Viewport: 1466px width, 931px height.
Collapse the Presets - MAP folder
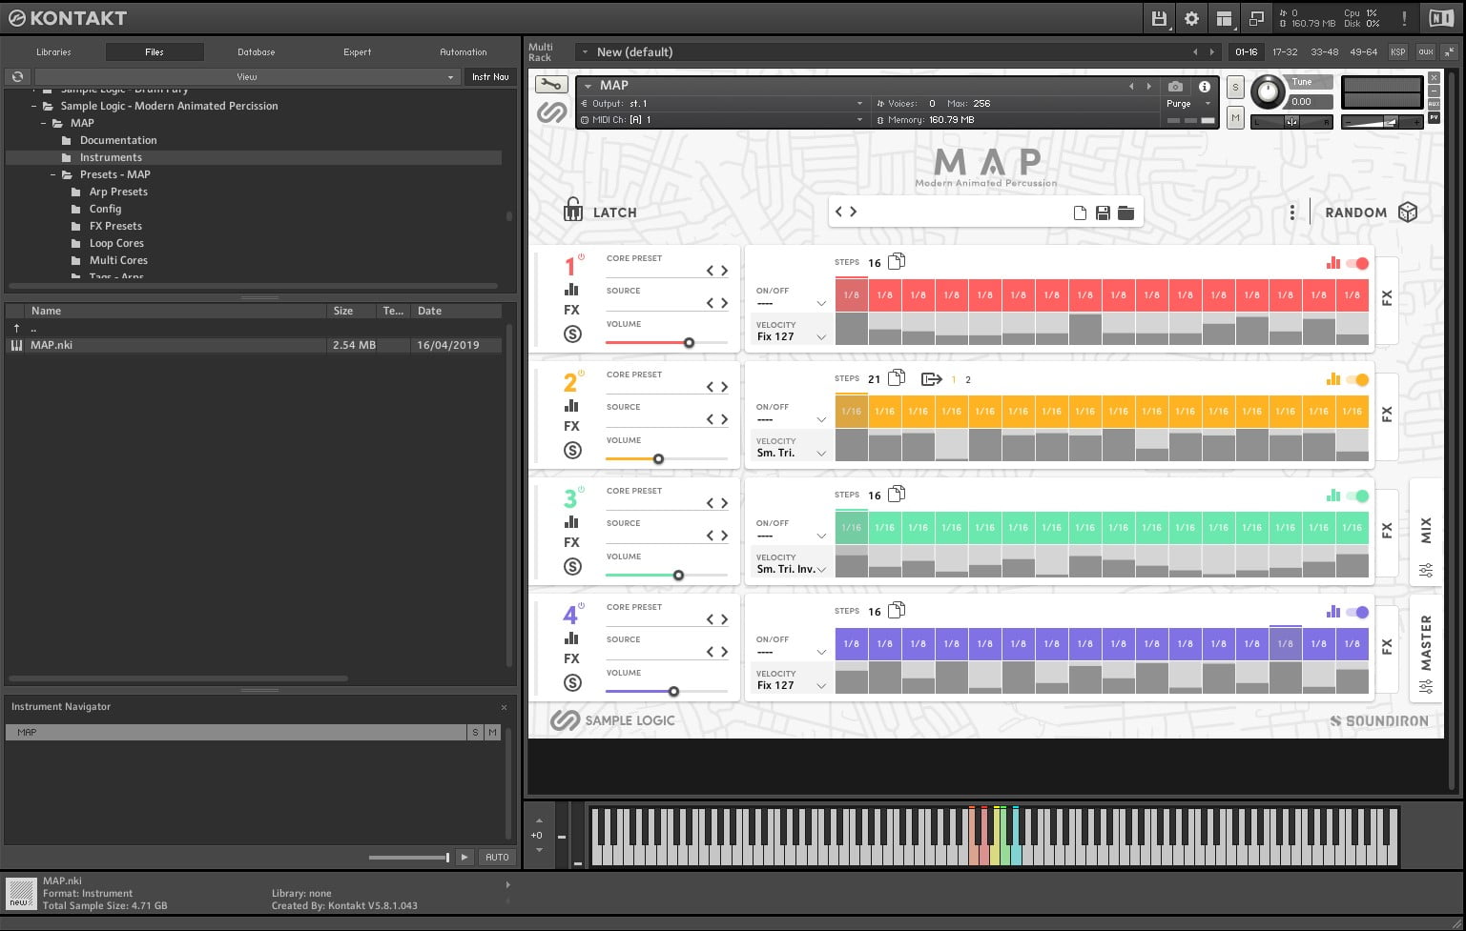(x=53, y=174)
